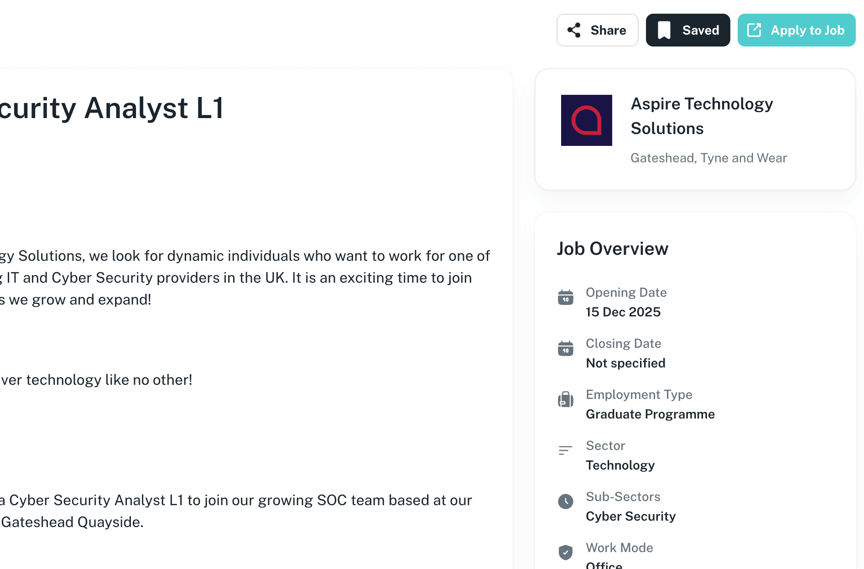The image size is (864, 569).
Task: Click the Closing Date calendar icon
Action: (x=566, y=349)
